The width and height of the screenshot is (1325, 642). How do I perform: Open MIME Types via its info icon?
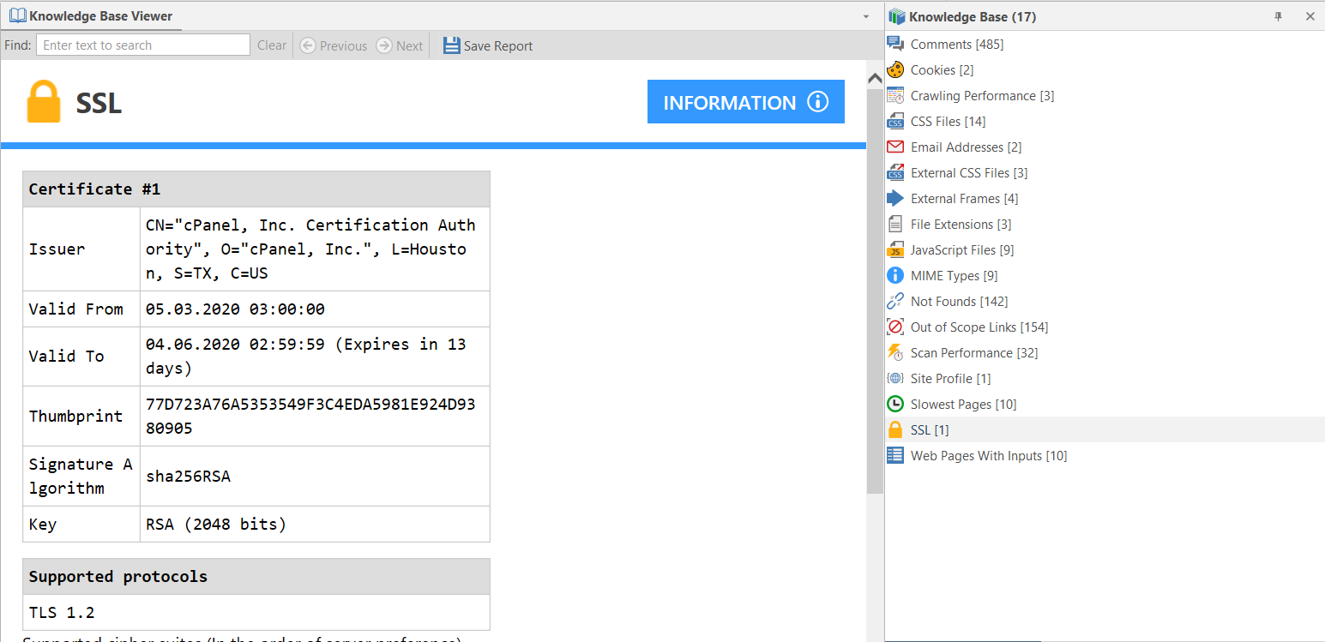[895, 275]
